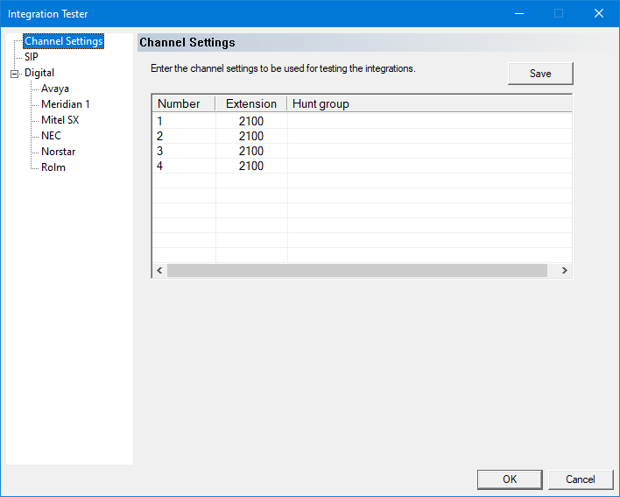Dismiss dialog with Cancel button

581,479
